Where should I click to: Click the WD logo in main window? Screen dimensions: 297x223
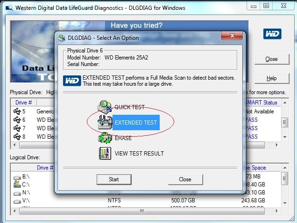coord(272,34)
